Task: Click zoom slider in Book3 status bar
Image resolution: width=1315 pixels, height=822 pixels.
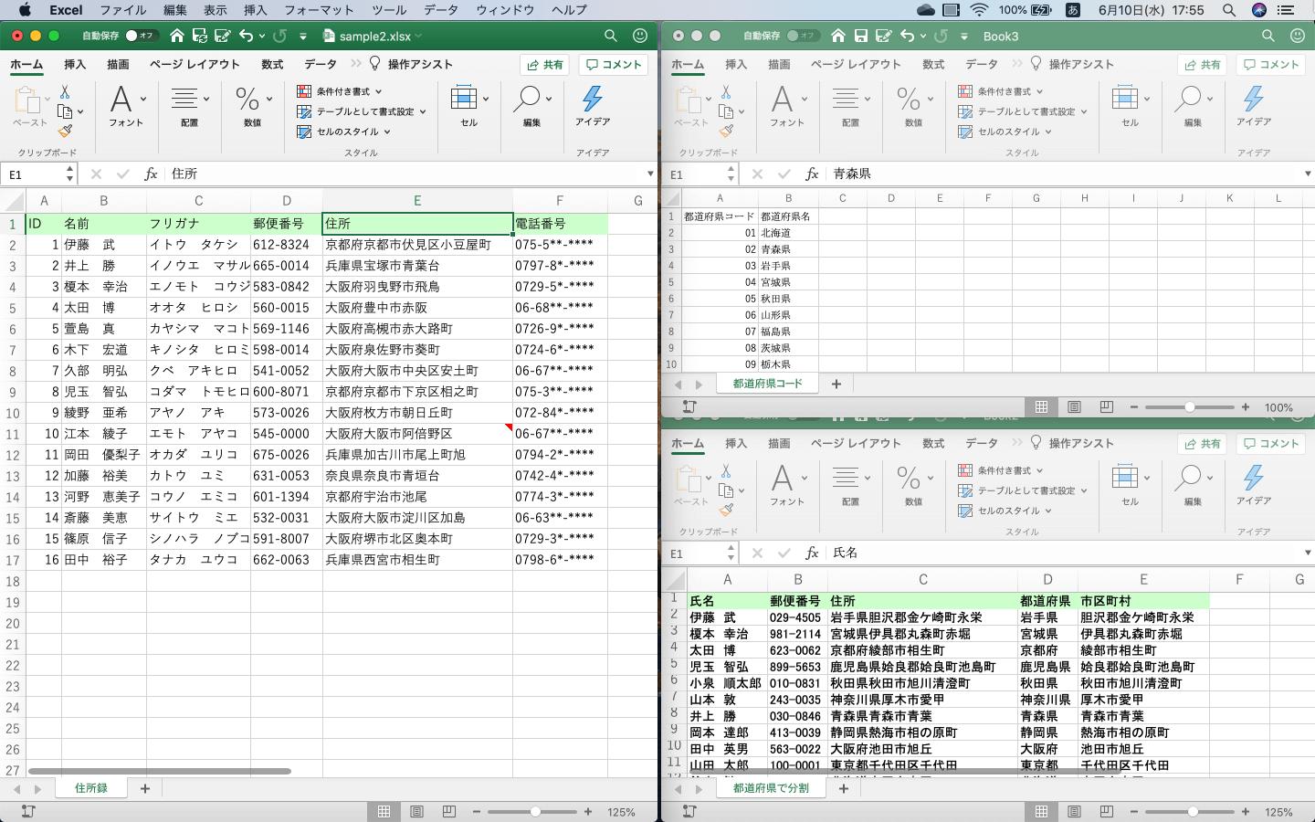Action: [x=1190, y=407]
